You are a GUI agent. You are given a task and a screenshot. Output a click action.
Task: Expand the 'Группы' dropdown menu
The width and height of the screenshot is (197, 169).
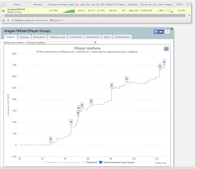coord(57,20)
